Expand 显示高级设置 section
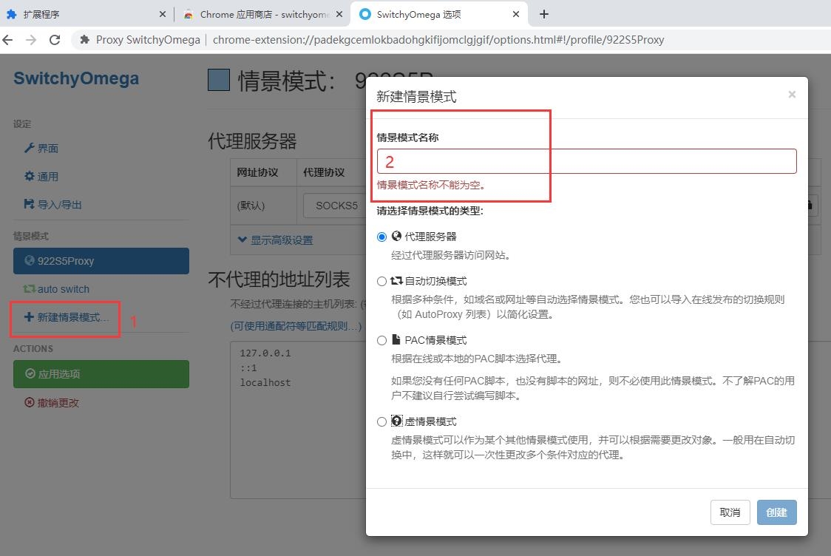This screenshot has width=831, height=556. pos(275,240)
